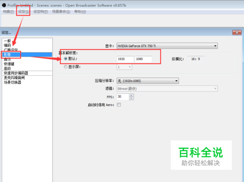Open the 显卡 graphics card dropdown
244x182 pixels.
point(167,46)
